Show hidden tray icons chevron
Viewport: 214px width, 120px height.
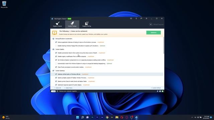point(192,117)
